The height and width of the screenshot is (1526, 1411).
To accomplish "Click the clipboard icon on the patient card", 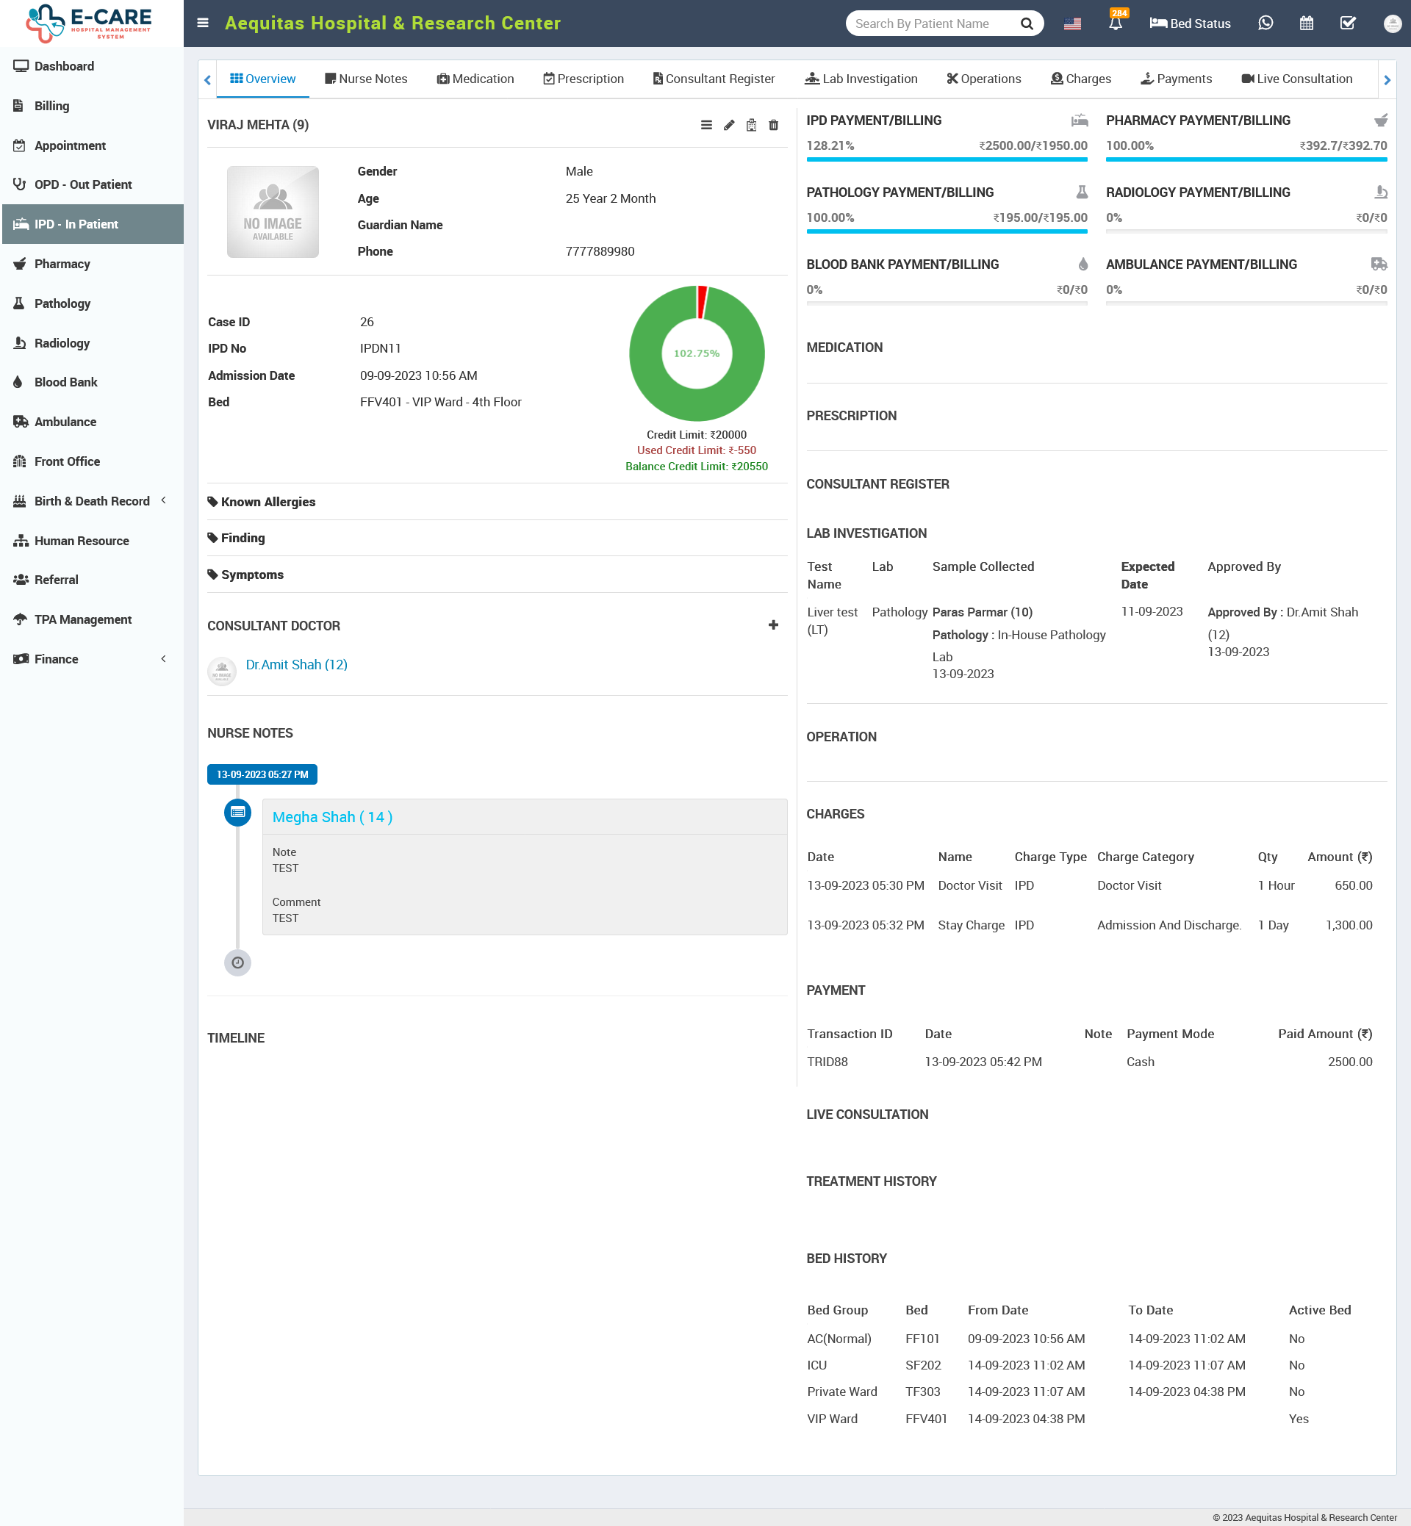I will click(751, 124).
